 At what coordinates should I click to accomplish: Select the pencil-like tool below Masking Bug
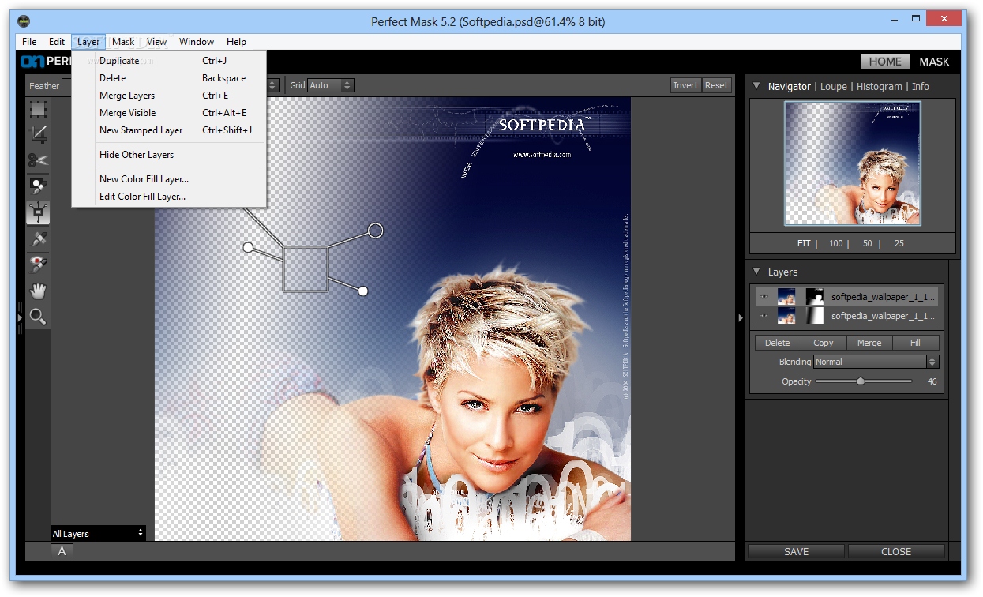tap(38, 238)
